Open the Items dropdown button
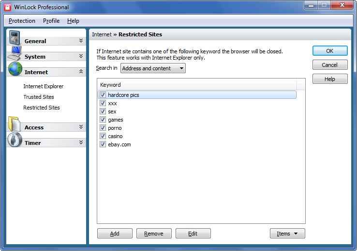This screenshot has width=357, height=251. [x=287, y=234]
